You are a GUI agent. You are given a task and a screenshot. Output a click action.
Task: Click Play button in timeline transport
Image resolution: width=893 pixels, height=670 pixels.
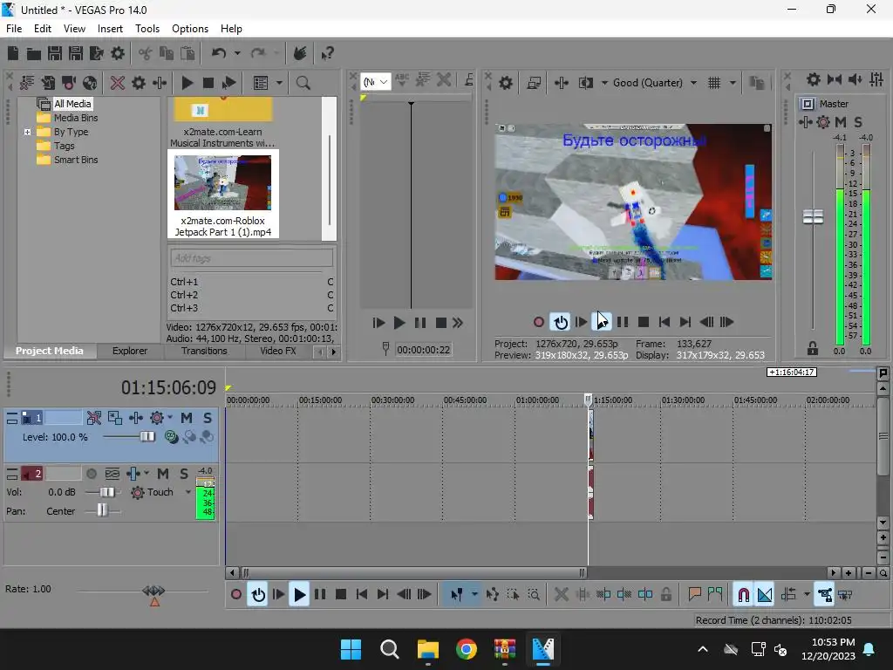click(x=299, y=595)
